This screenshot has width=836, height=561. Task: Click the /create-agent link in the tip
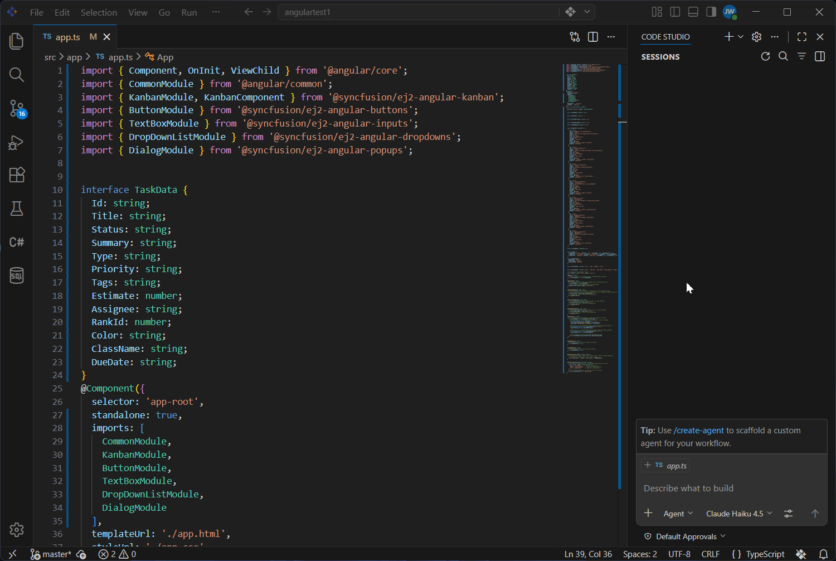[x=699, y=431]
